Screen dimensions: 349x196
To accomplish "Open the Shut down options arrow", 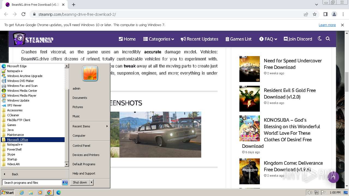I will tap(92, 183).
